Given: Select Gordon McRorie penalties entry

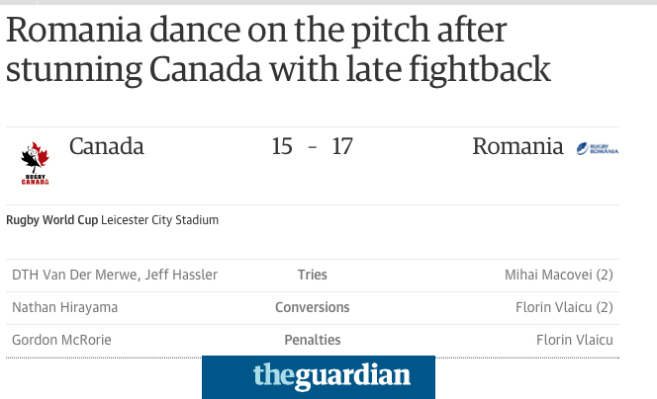Looking at the screenshot, I should tap(61, 340).
